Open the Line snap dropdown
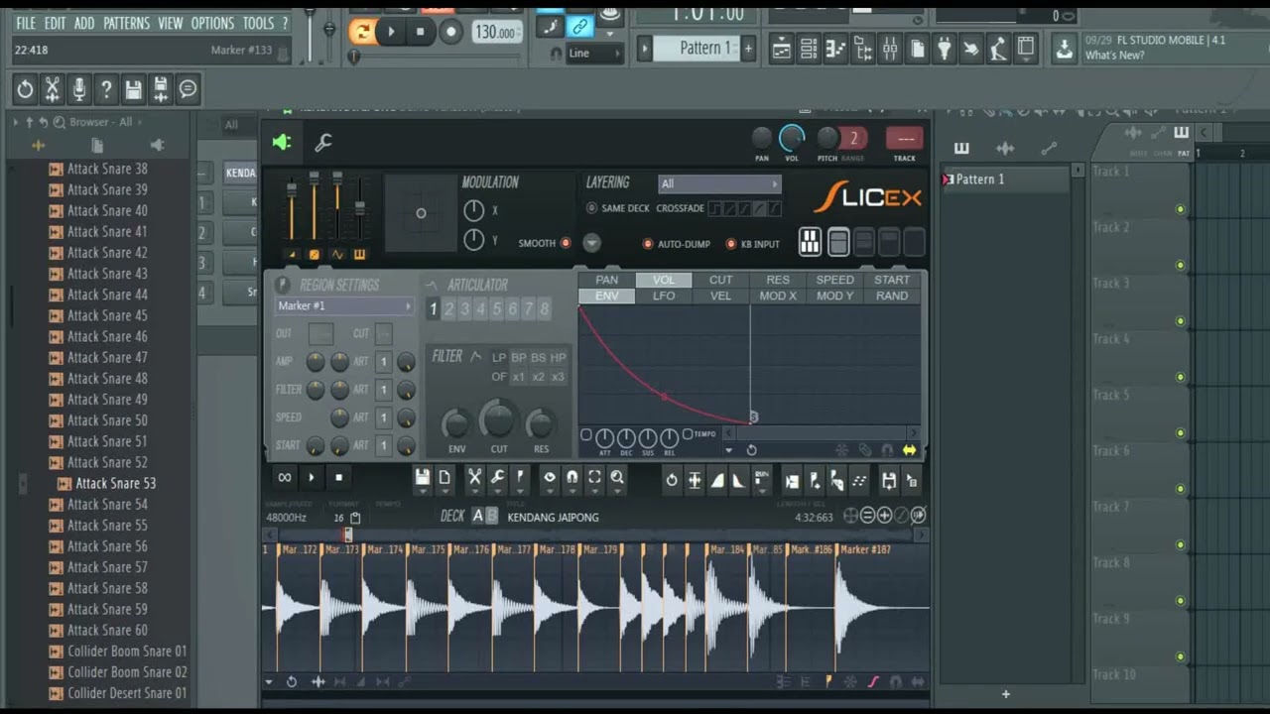 coord(594,54)
